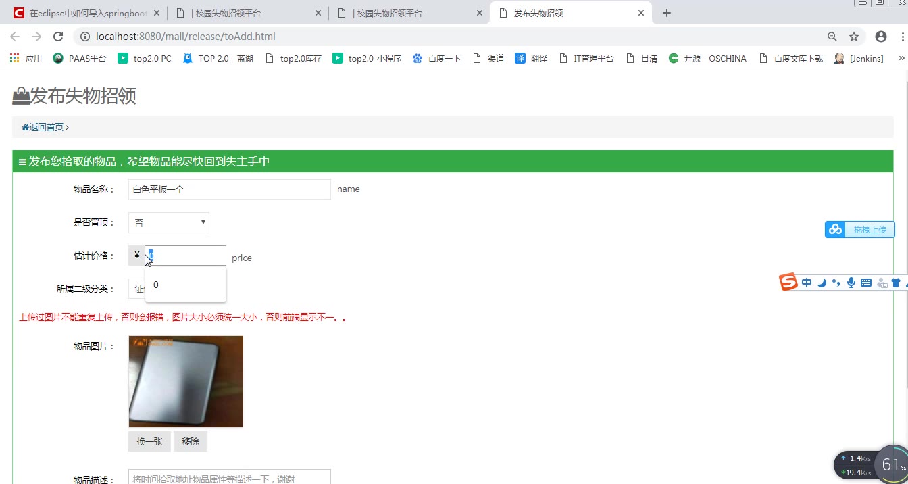908x484 pixels.
Task: Open the 日清 bookmark
Action: 641,59
